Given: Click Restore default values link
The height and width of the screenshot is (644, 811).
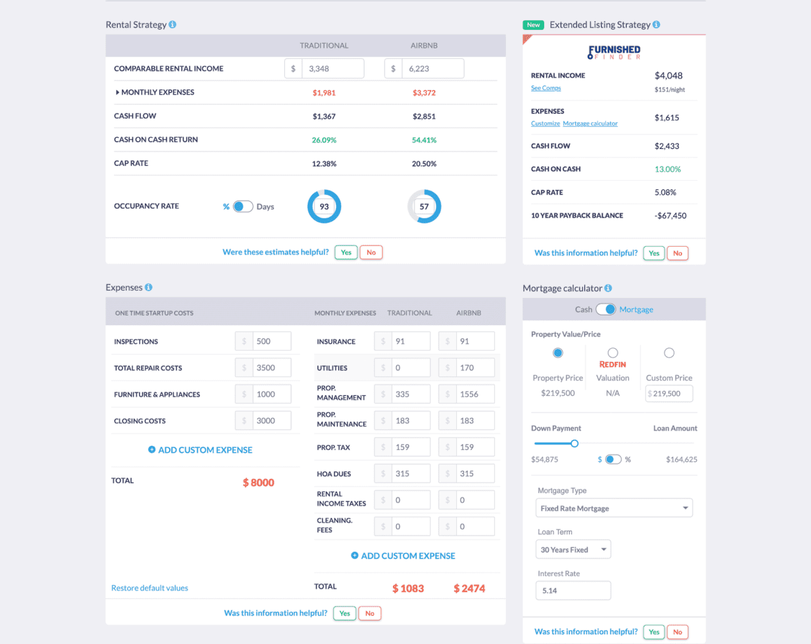Looking at the screenshot, I should tap(150, 588).
